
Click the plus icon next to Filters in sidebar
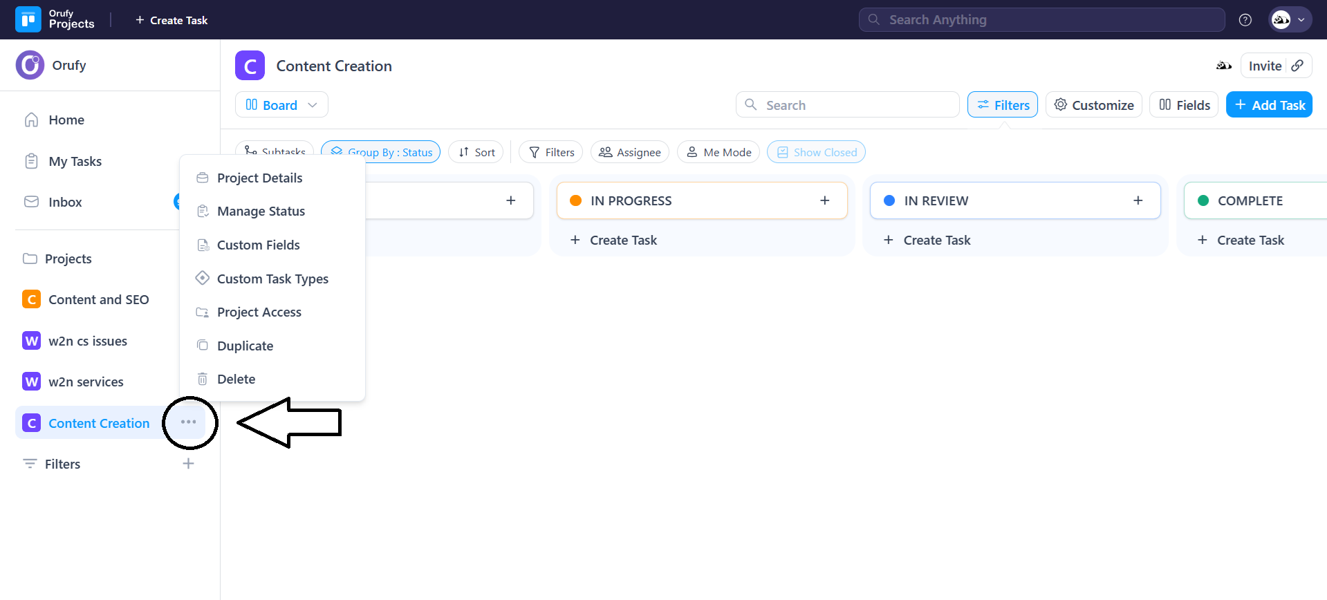coord(188,464)
